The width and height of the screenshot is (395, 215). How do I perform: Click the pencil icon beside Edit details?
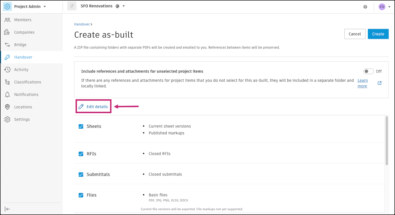(x=81, y=107)
